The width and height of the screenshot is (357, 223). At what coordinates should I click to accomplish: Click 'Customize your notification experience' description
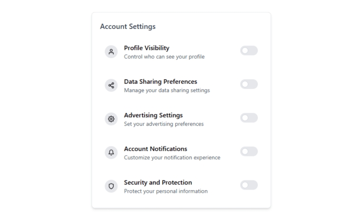tap(172, 157)
